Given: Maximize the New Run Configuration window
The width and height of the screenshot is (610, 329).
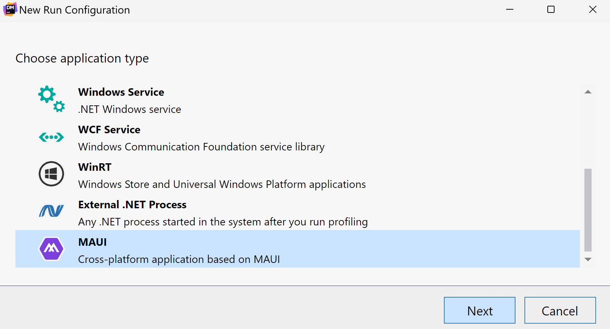Looking at the screenshot, I should pyautogui.click(x=551, y=10).
